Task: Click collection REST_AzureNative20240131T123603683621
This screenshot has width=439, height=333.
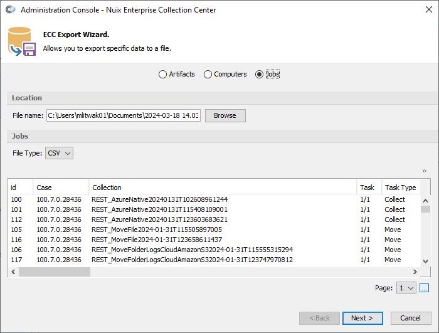Action: point(159,220)
